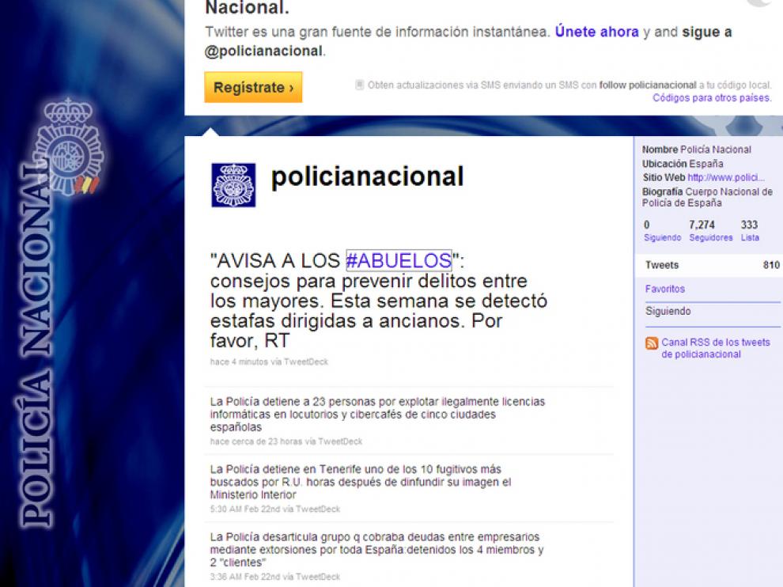Image resolution: width=783 pixels, height=587 pixels.
Task: Open the 7,274 Seguidores link
Action: (710, 231)
